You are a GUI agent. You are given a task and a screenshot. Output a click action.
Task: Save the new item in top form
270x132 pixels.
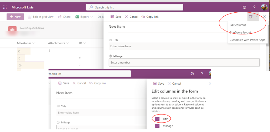pos(116,17)
